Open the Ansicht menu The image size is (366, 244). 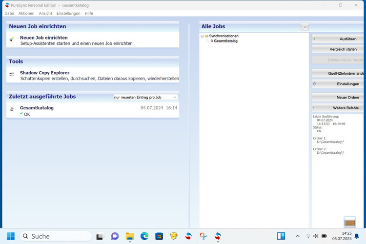coord(45,13)
